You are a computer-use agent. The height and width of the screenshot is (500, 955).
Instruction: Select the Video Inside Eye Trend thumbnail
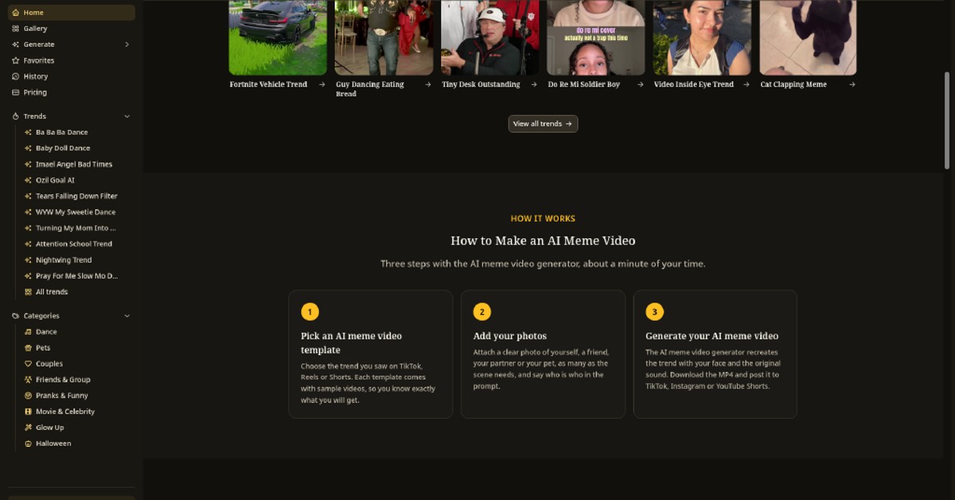pos(702,37)
